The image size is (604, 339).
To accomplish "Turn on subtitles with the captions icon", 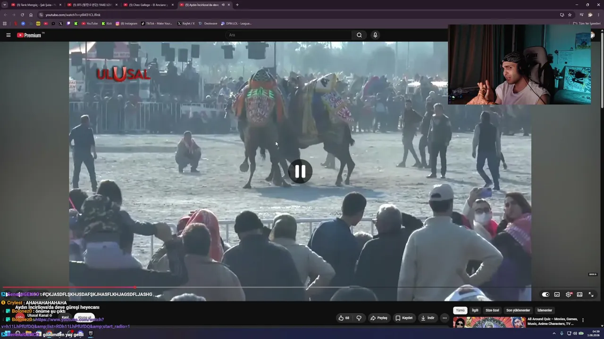I will (557, 294).
